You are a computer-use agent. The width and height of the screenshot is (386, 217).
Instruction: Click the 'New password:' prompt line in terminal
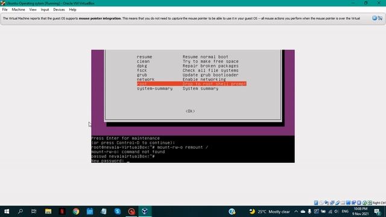107,161
